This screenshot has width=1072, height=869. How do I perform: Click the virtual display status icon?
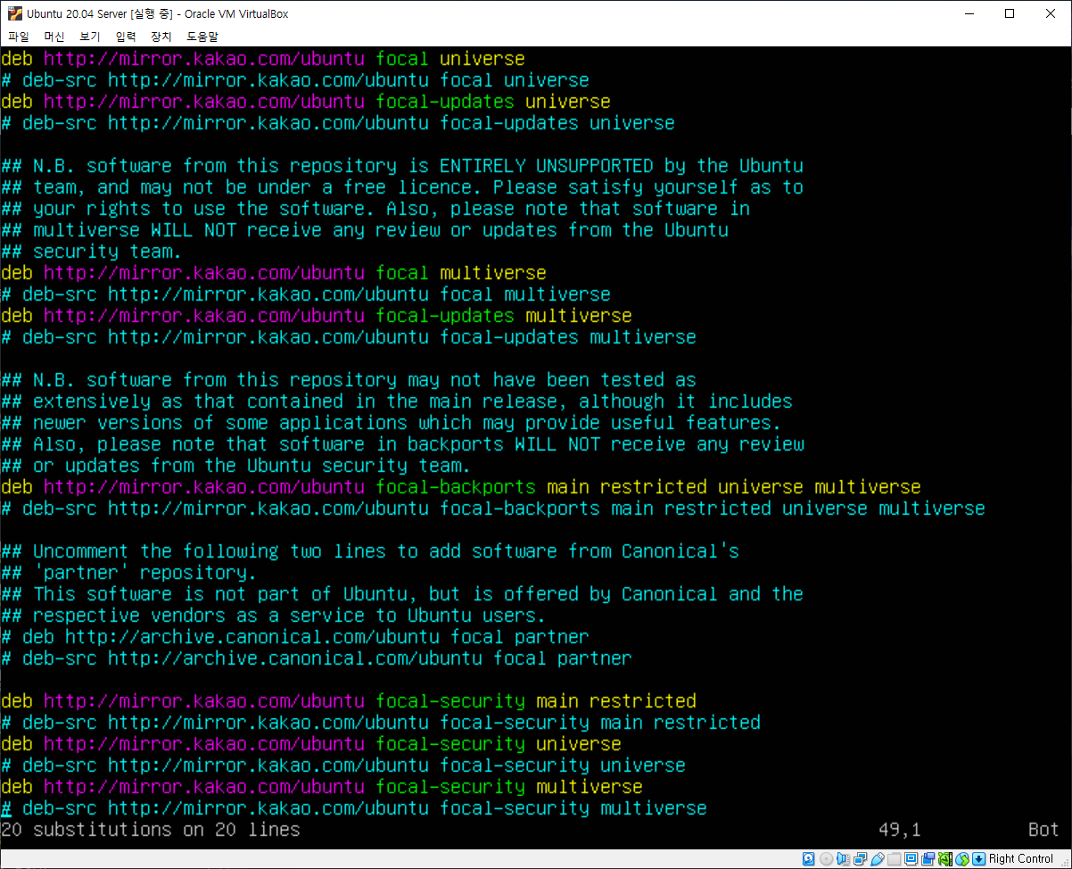[x=911, y=858]
